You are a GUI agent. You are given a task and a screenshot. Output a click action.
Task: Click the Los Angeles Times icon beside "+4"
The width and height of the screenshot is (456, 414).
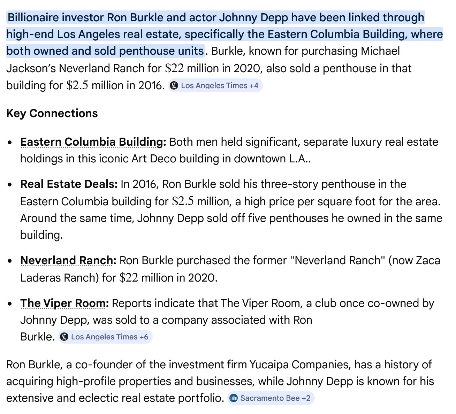coord(174,85)
